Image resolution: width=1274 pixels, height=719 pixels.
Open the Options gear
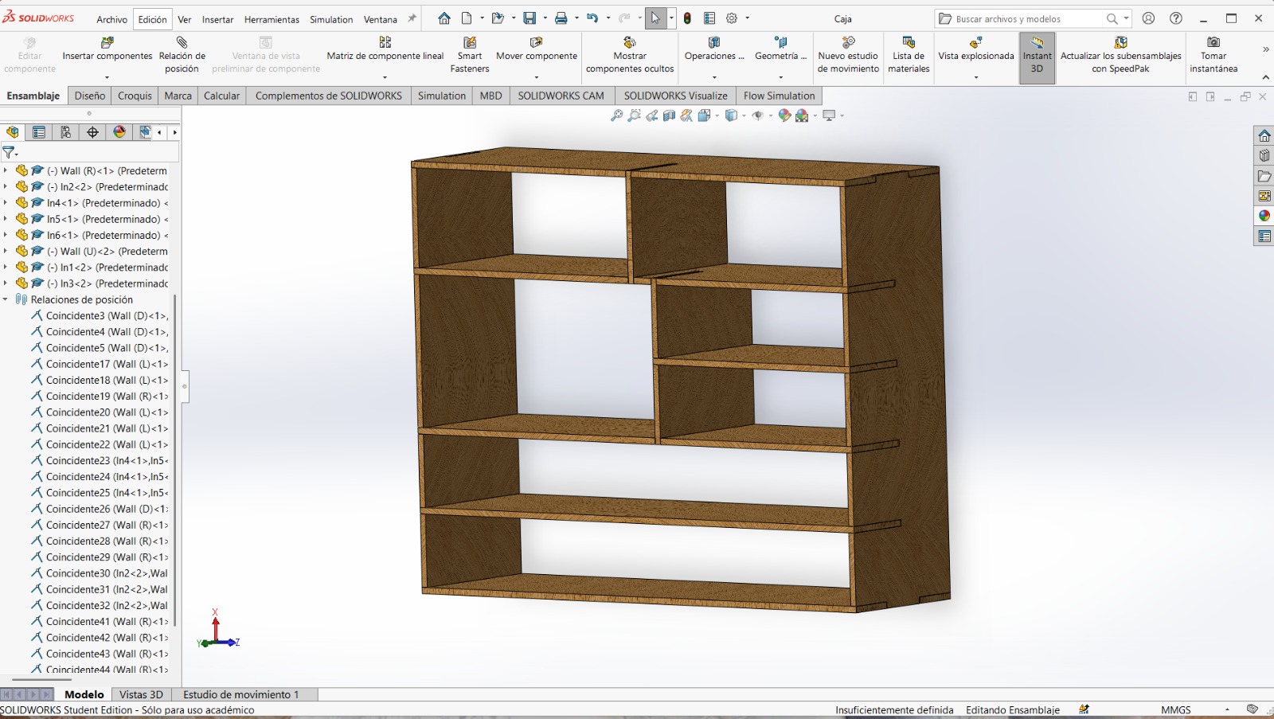pyautogui.click(x=732, y=18)
